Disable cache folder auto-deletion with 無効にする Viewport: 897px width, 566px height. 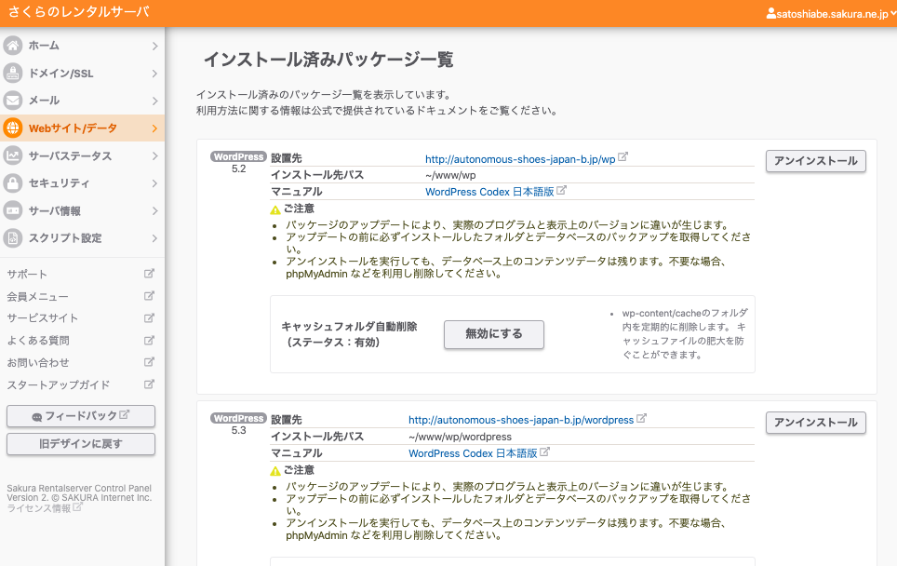[x=493, y=334]
